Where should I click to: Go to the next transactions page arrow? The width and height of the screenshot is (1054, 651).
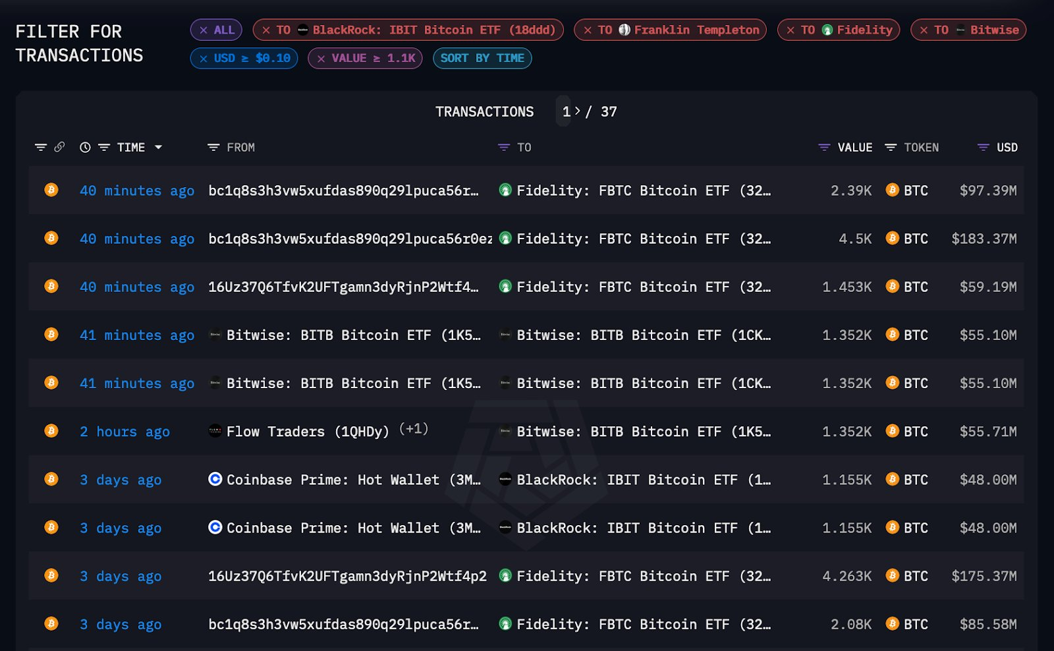[577, 111]
